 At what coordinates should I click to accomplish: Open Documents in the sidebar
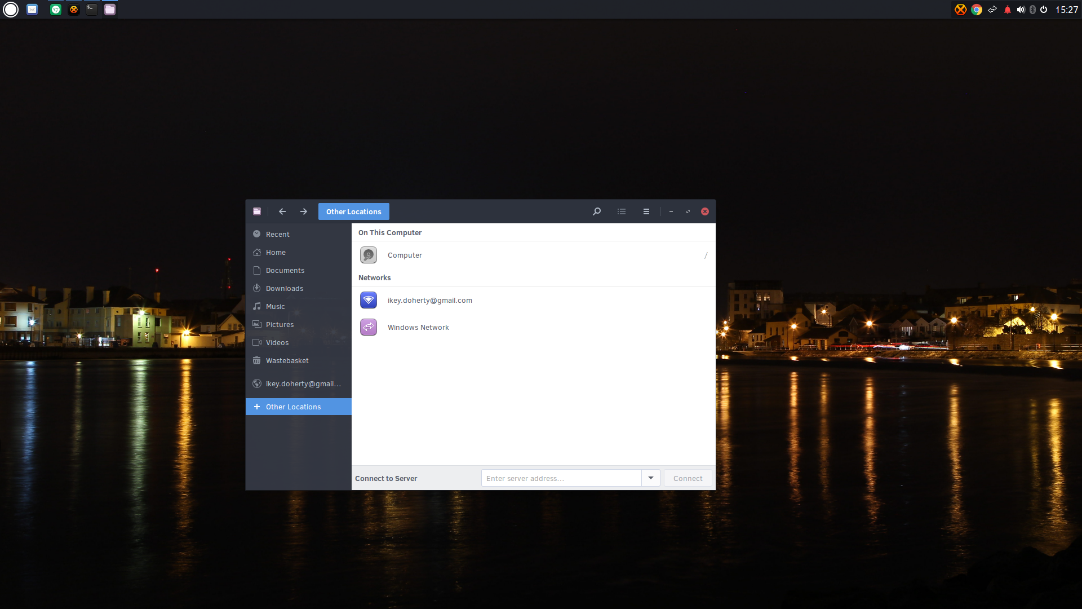point(299,270)
